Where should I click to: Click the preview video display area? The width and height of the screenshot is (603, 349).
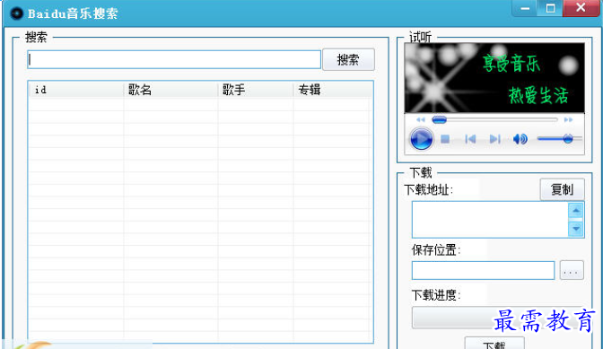point(494,78)
